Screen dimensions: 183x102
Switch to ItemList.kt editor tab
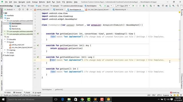coord(59,9)
